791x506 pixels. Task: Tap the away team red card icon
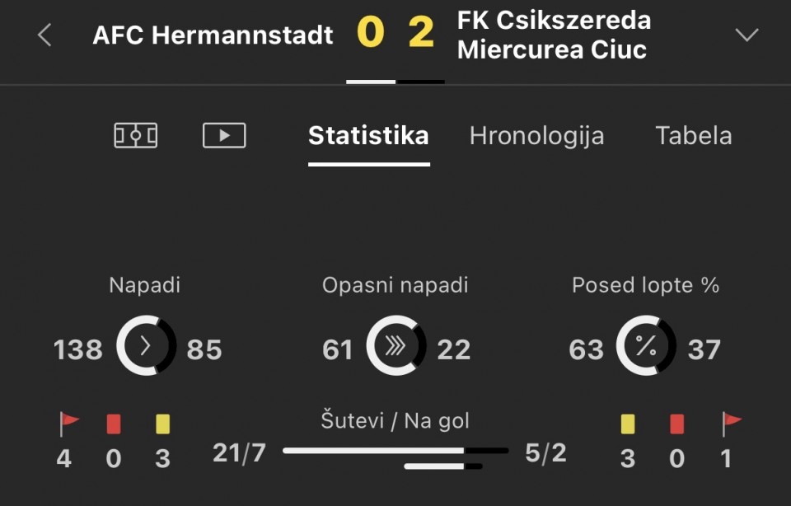[x=677, y=424]
